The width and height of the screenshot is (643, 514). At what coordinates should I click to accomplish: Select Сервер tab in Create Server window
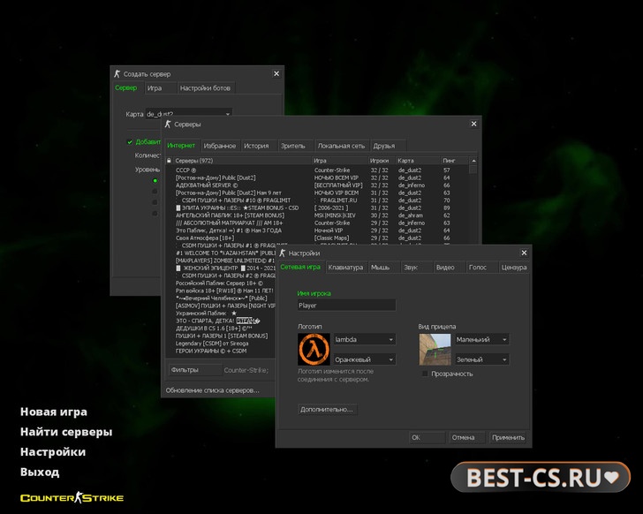(x=126, y=87)
